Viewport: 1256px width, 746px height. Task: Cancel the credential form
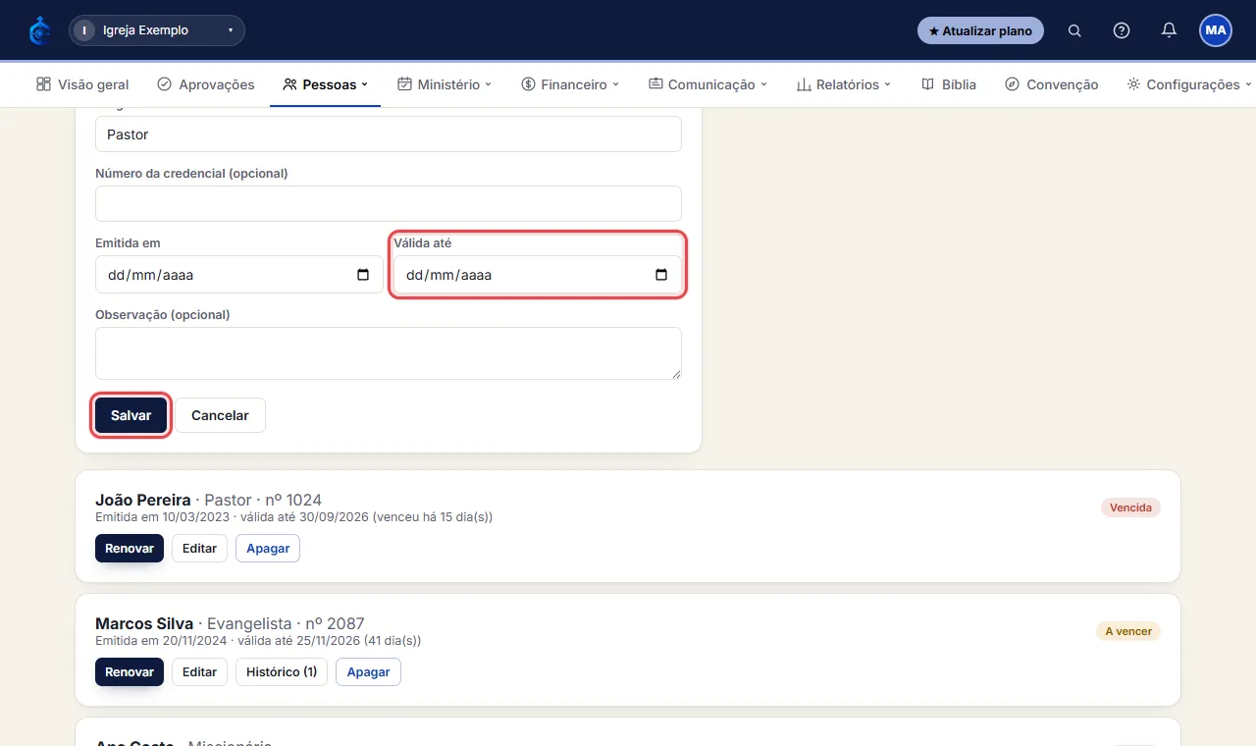click(220, 415)
